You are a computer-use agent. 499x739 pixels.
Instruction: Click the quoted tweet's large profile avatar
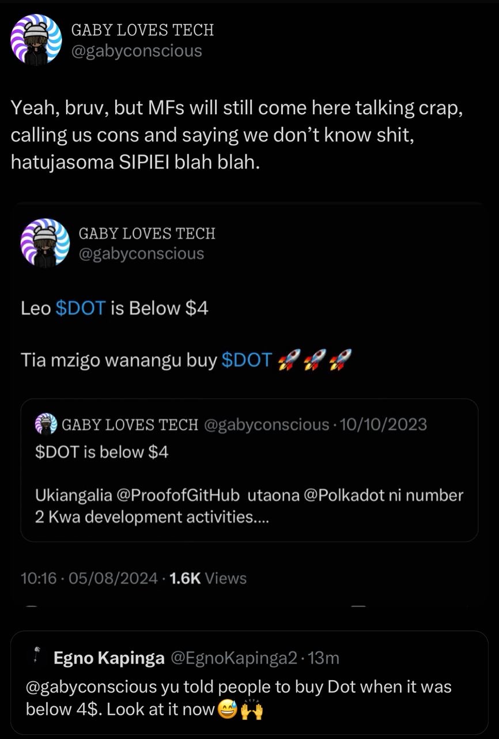(45, 243)
